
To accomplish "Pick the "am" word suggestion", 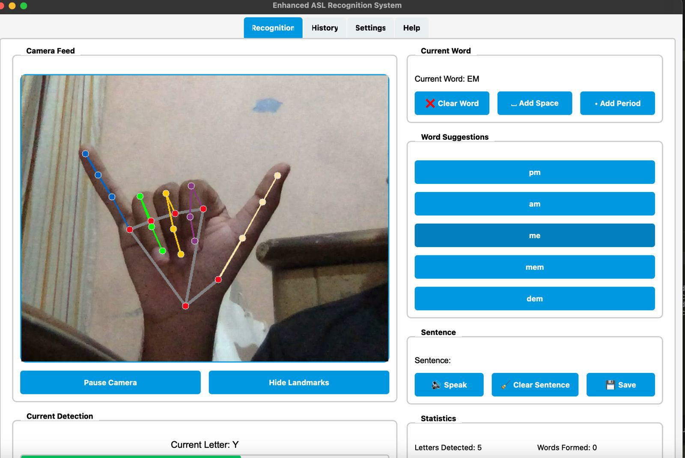I will tap(534, 204).
